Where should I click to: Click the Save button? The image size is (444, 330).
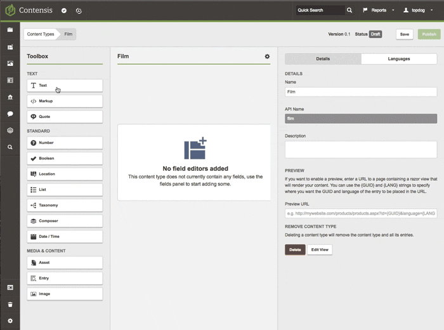pos(405,34)
